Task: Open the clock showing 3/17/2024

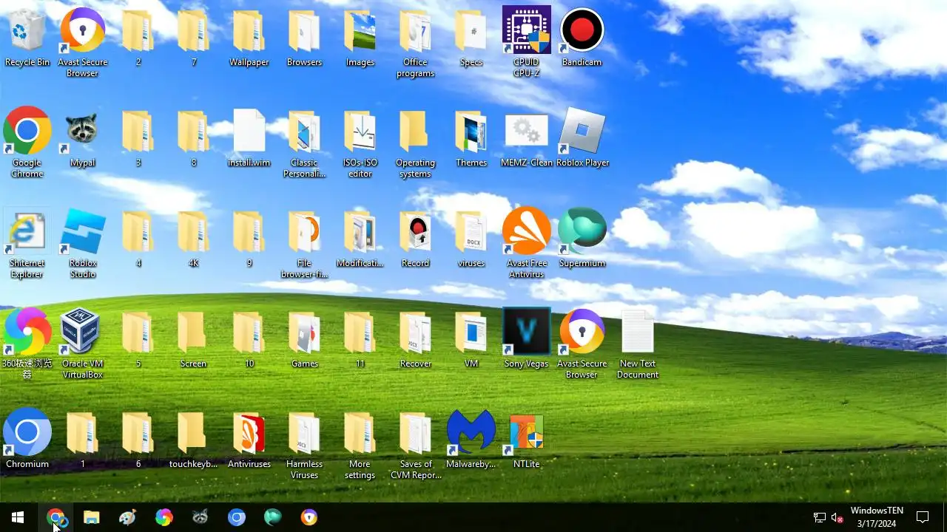Action: (877, 517)
